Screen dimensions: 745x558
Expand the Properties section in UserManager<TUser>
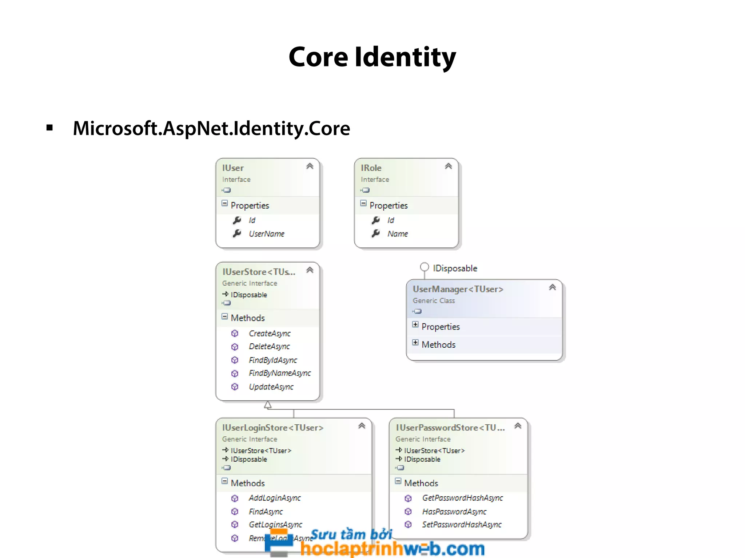click(415, 325)
